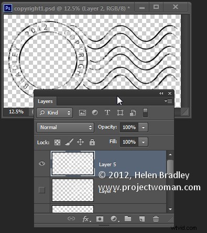The width and height of the screenshot is (207, 233).
Task: Click the copyright1.psd document title text
Action: (72, 8)
